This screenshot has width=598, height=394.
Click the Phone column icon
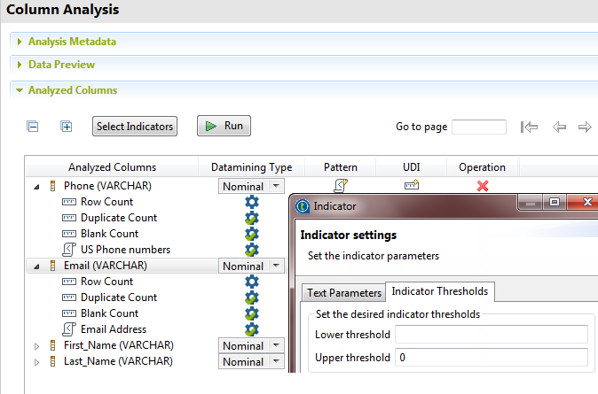pos(53,186)
